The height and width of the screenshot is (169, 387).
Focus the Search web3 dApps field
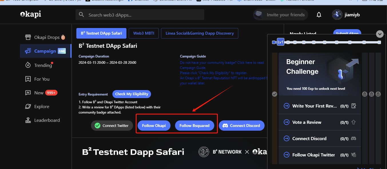tap(140, 15)
